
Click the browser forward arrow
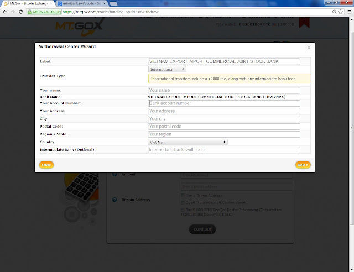13,12
